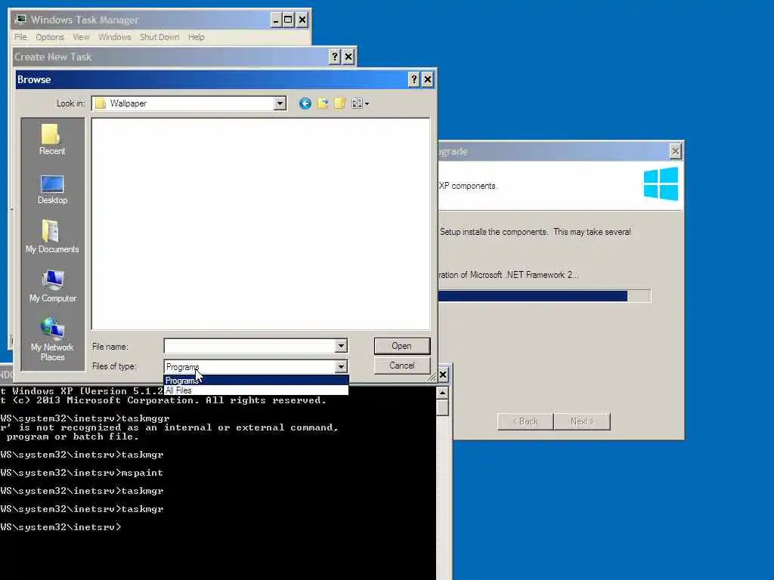Maximize the Windows Task Manager window
The image size is (774, 580).
point(288,20)
